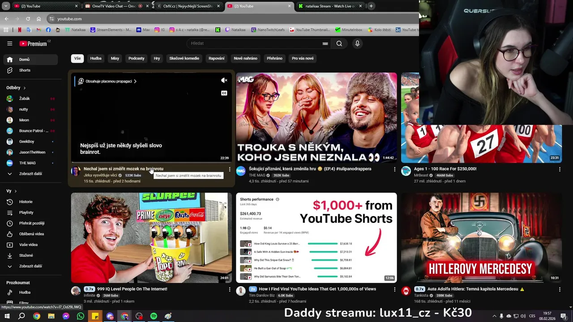Click the YouTube Premium logo
Viewport: 573px width, 322px height.
pos(34,43)
